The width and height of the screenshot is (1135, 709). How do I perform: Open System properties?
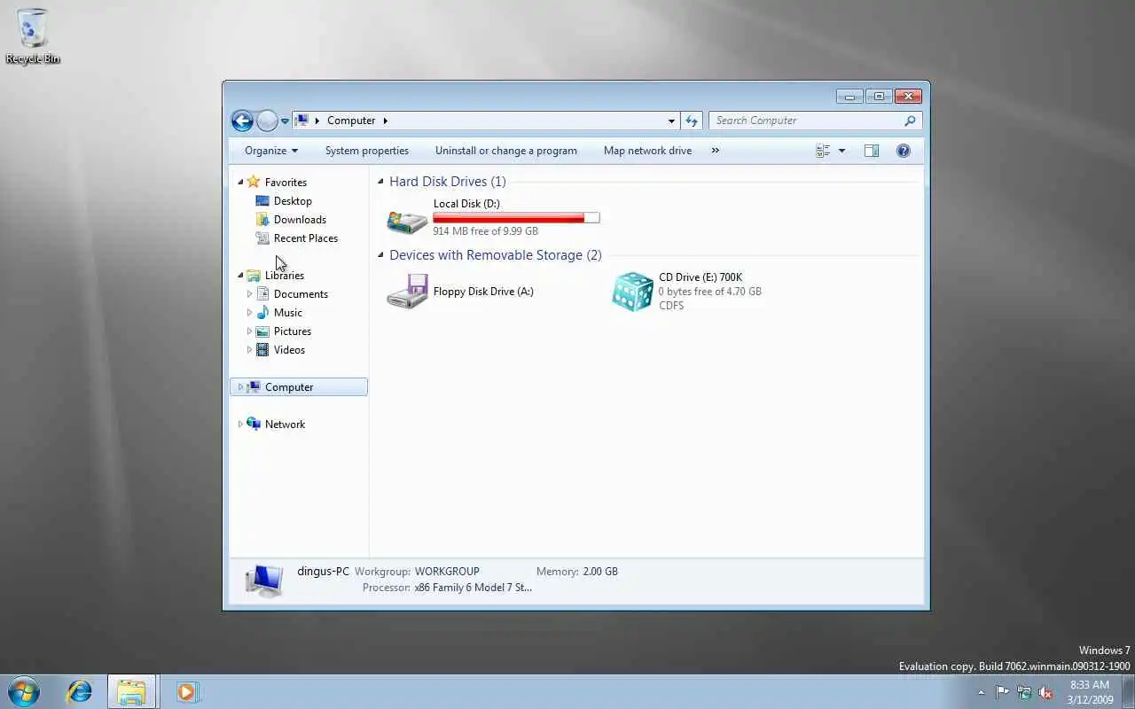point(367,151)
